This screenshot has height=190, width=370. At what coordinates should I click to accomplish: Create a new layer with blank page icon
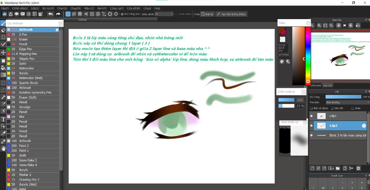(312, 168)
